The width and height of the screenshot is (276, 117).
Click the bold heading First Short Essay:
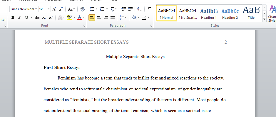pyautogui.click(x=62, y=67)
